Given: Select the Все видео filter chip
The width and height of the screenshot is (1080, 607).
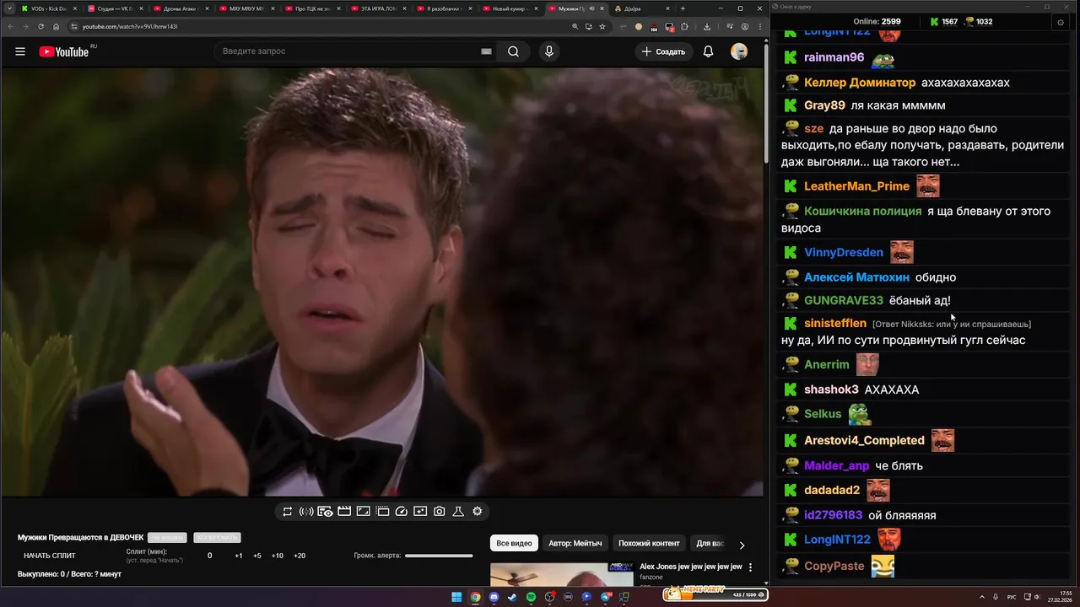Looking at the screenshot, I should click(x=514, y=544).
